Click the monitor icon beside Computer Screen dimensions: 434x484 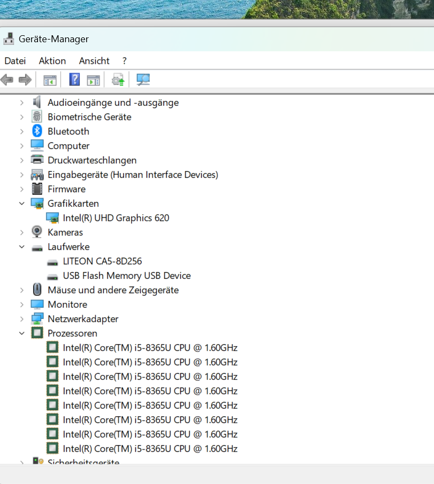(x=37, y=145)
